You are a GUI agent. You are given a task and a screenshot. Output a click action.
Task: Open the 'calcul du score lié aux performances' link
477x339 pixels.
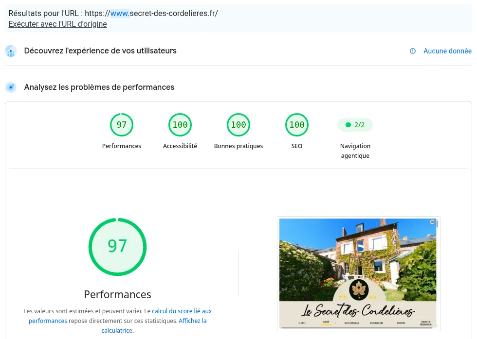coord(120,316)
